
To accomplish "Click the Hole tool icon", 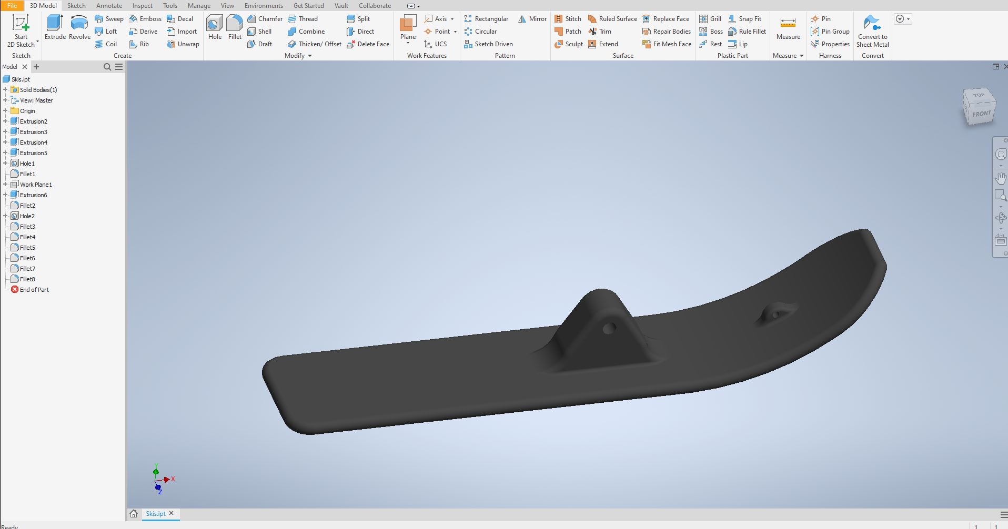I will [x=215, y=27].
